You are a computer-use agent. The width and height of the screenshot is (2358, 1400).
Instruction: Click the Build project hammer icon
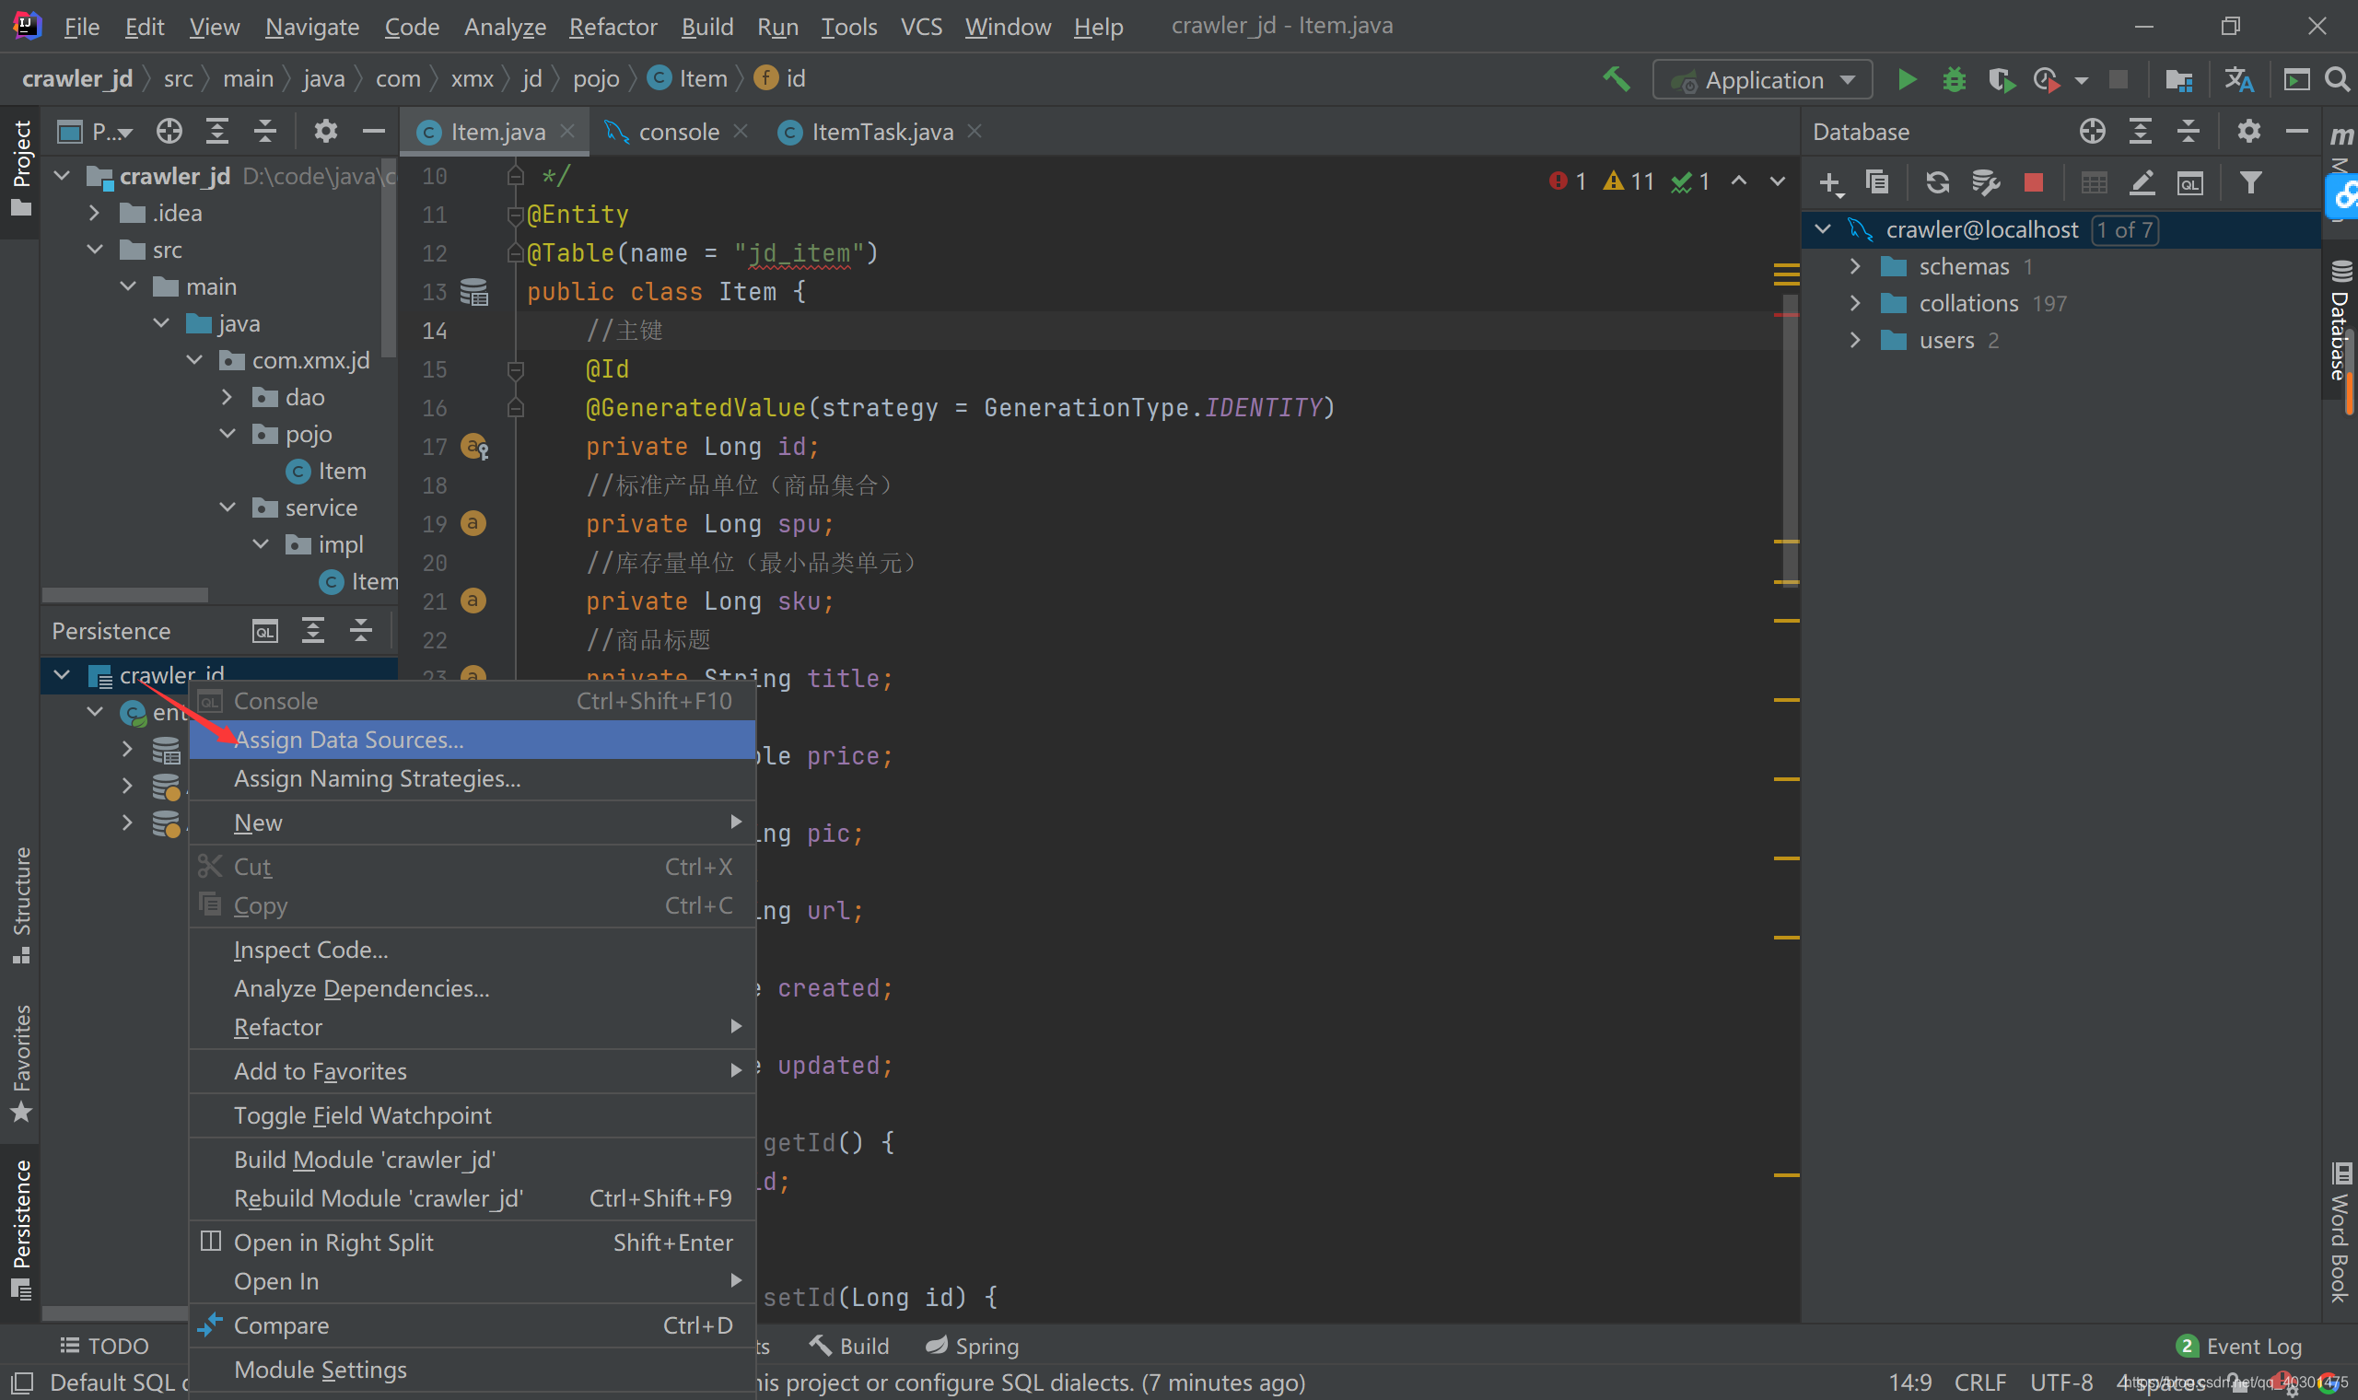[1617, 79]
